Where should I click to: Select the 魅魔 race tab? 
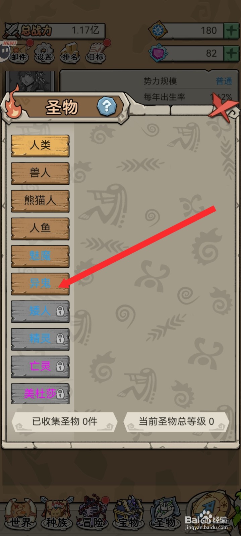pos(40,256)
